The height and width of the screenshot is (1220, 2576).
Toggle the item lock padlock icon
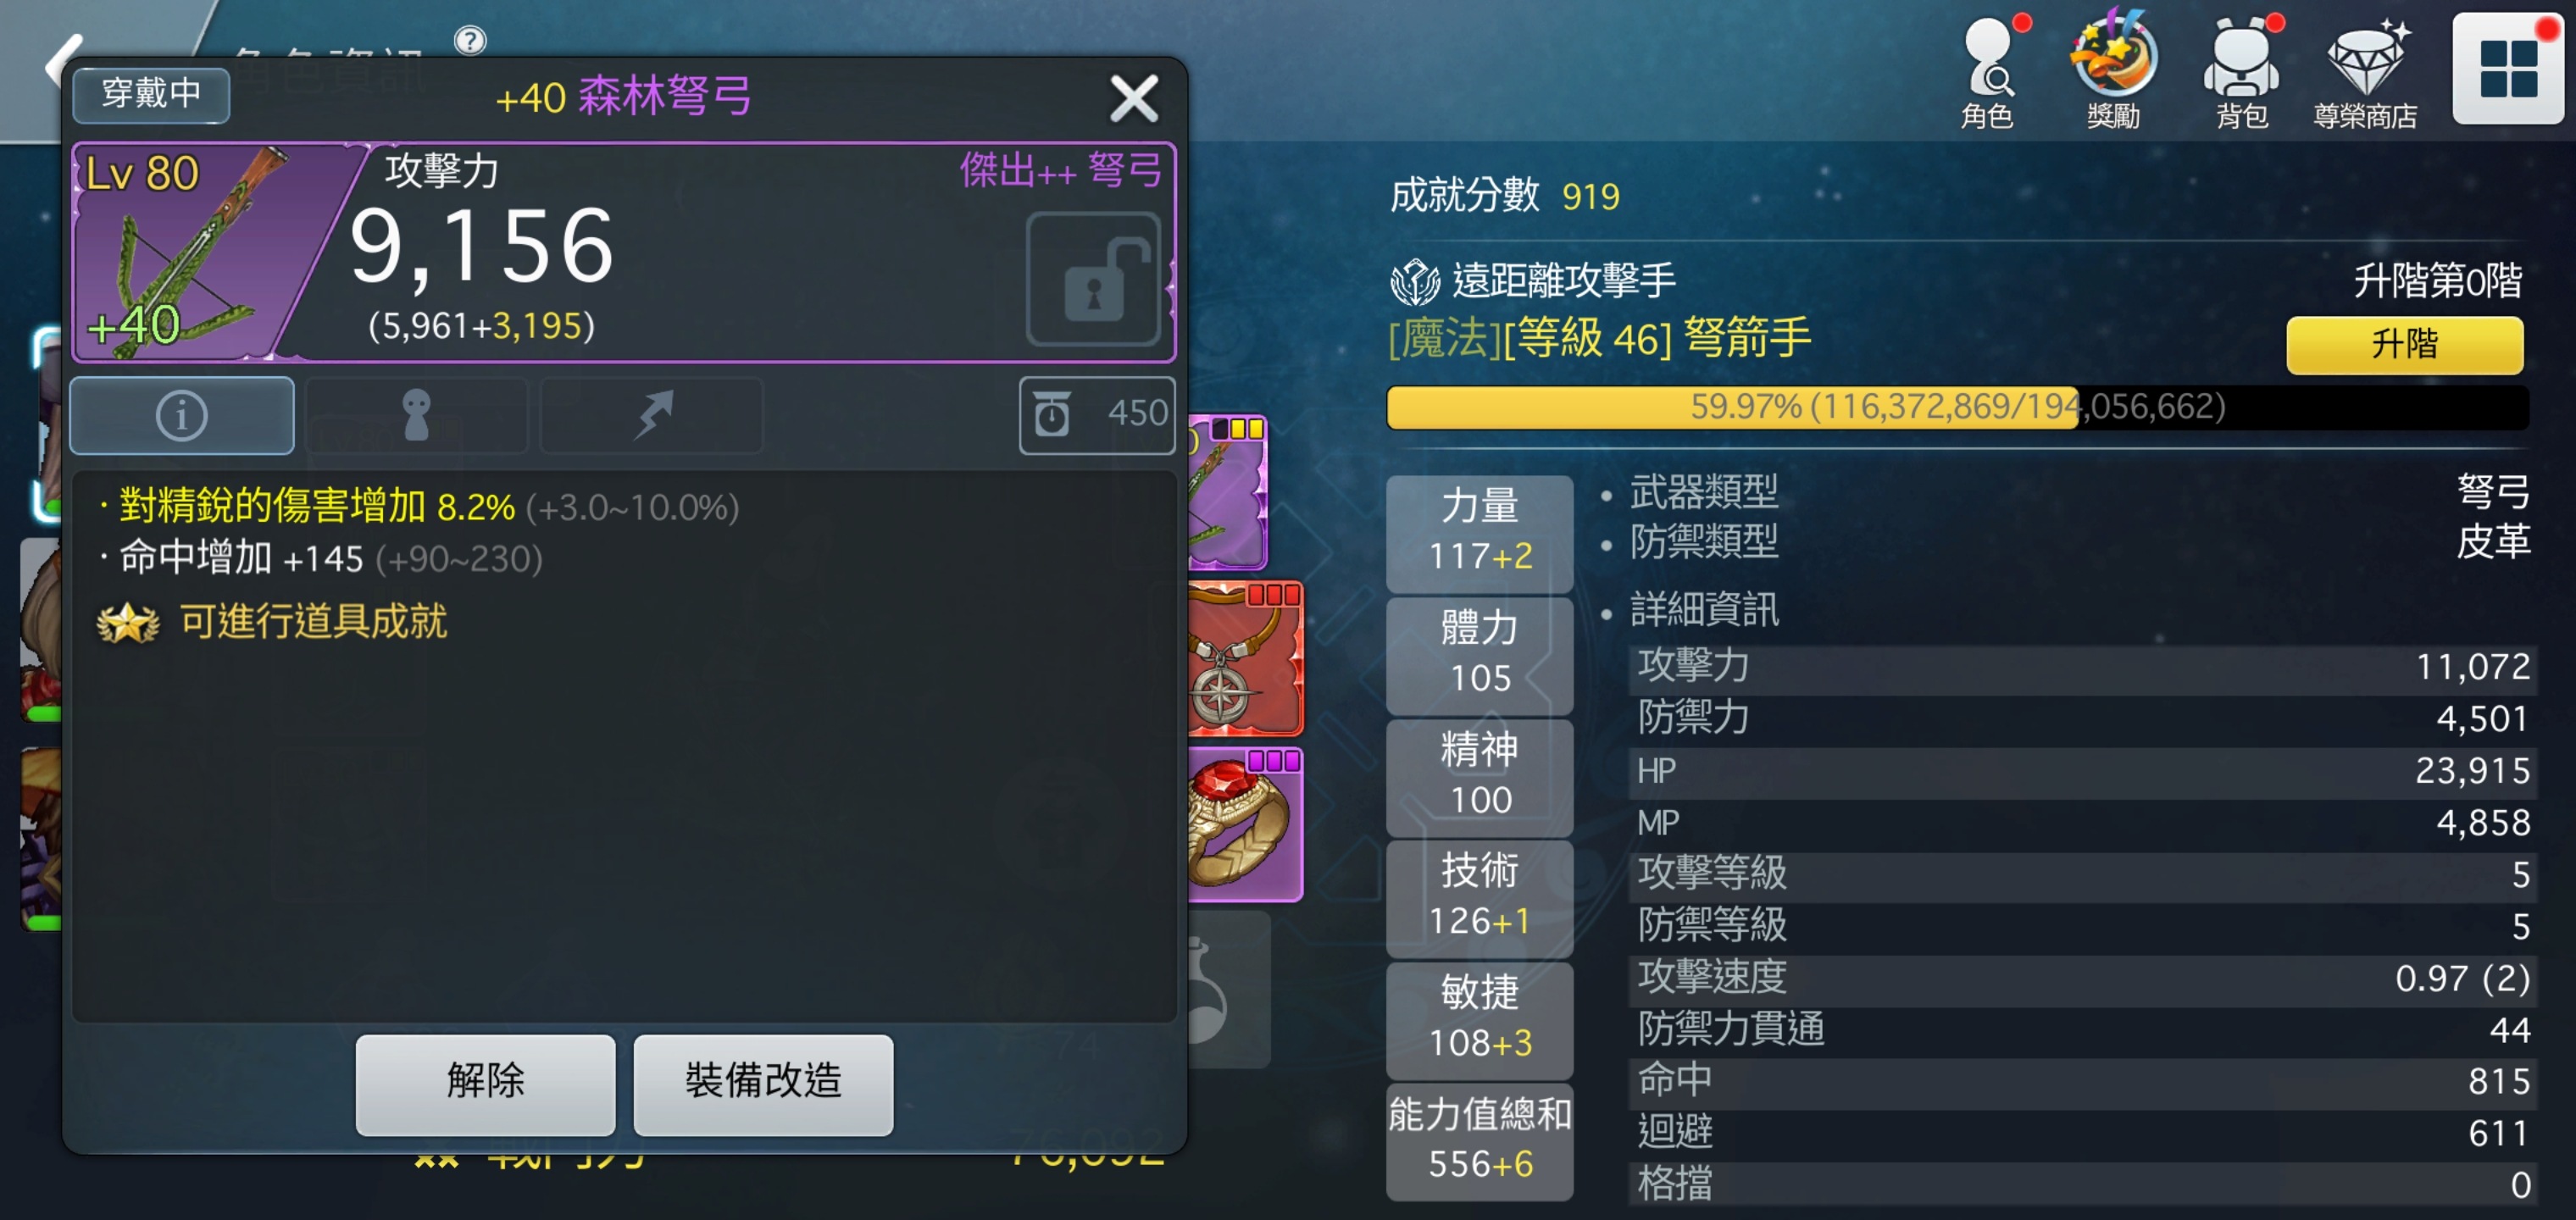click(x=1095, y=280)
